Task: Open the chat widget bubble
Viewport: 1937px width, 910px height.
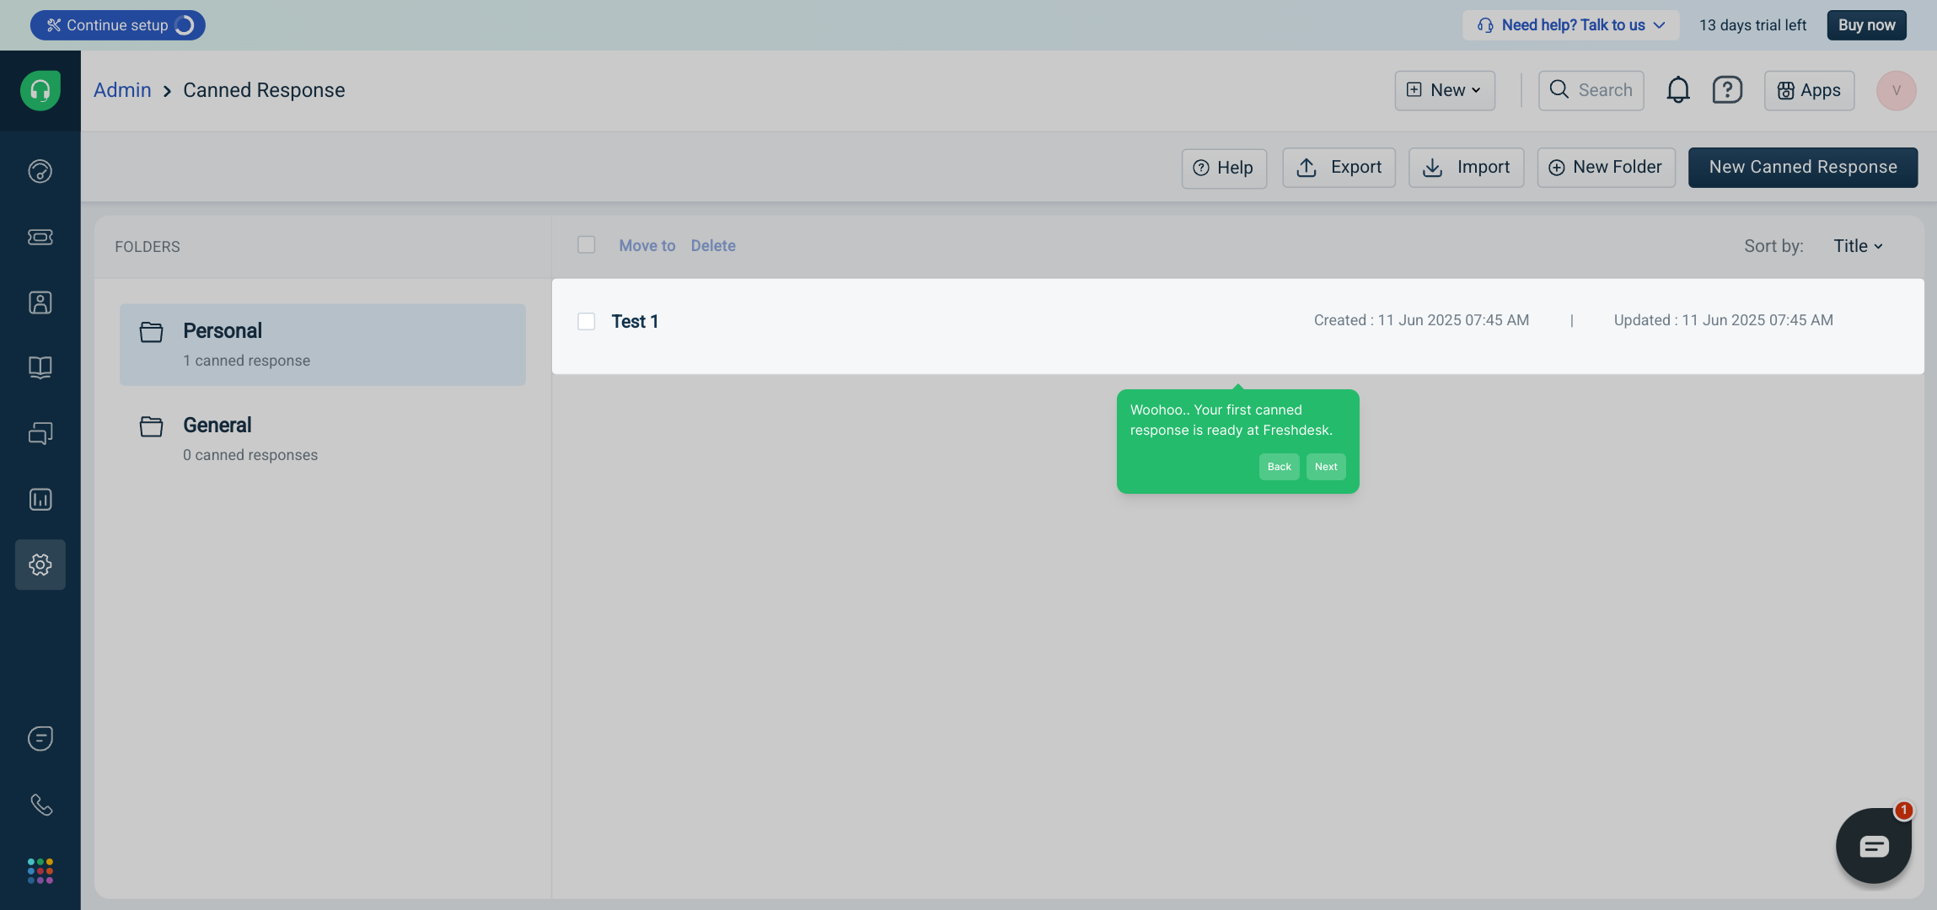Action: click(1873, 845)
